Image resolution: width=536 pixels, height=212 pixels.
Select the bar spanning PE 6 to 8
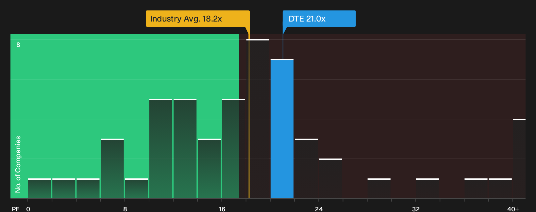[112, 169]
